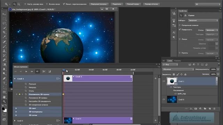This screenshot has width=223, height=125.
Task: Expand the 3D-сетки group
Action: 16,115
